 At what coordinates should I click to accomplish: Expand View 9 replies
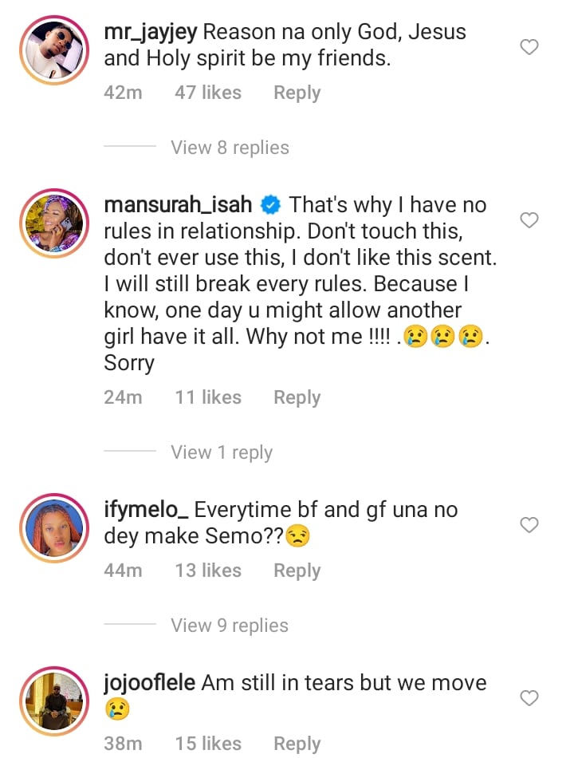click(230, 626)
